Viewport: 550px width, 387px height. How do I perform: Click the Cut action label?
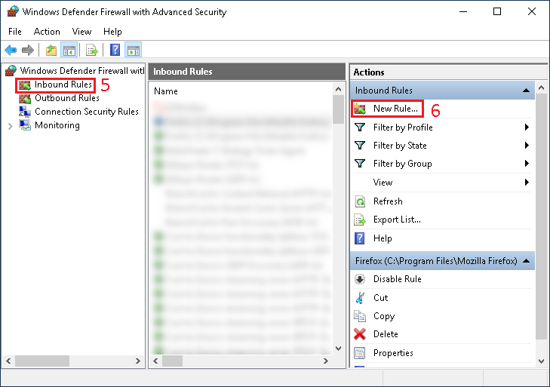pyautogui.click(x=380, y=298)
